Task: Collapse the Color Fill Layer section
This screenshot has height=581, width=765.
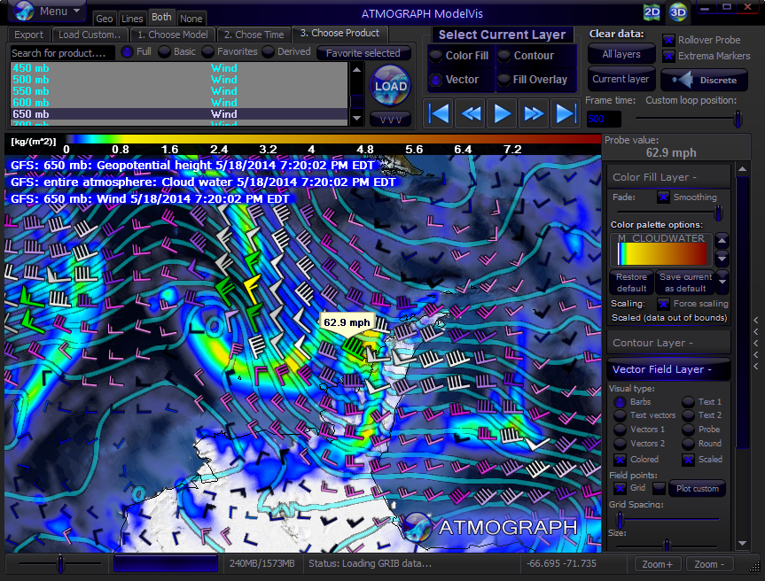Action: coord(668,177)
